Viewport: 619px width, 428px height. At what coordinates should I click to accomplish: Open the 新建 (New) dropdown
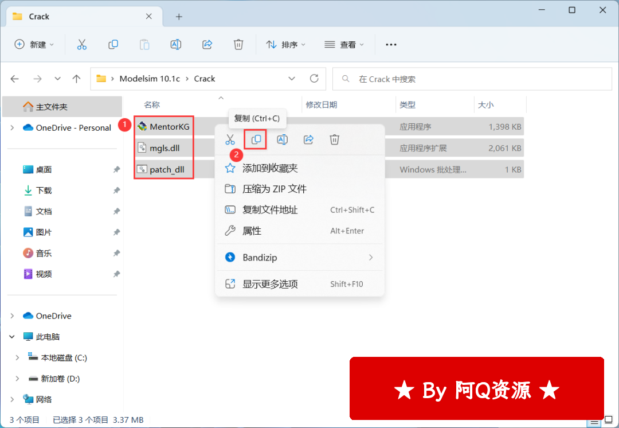34,45
